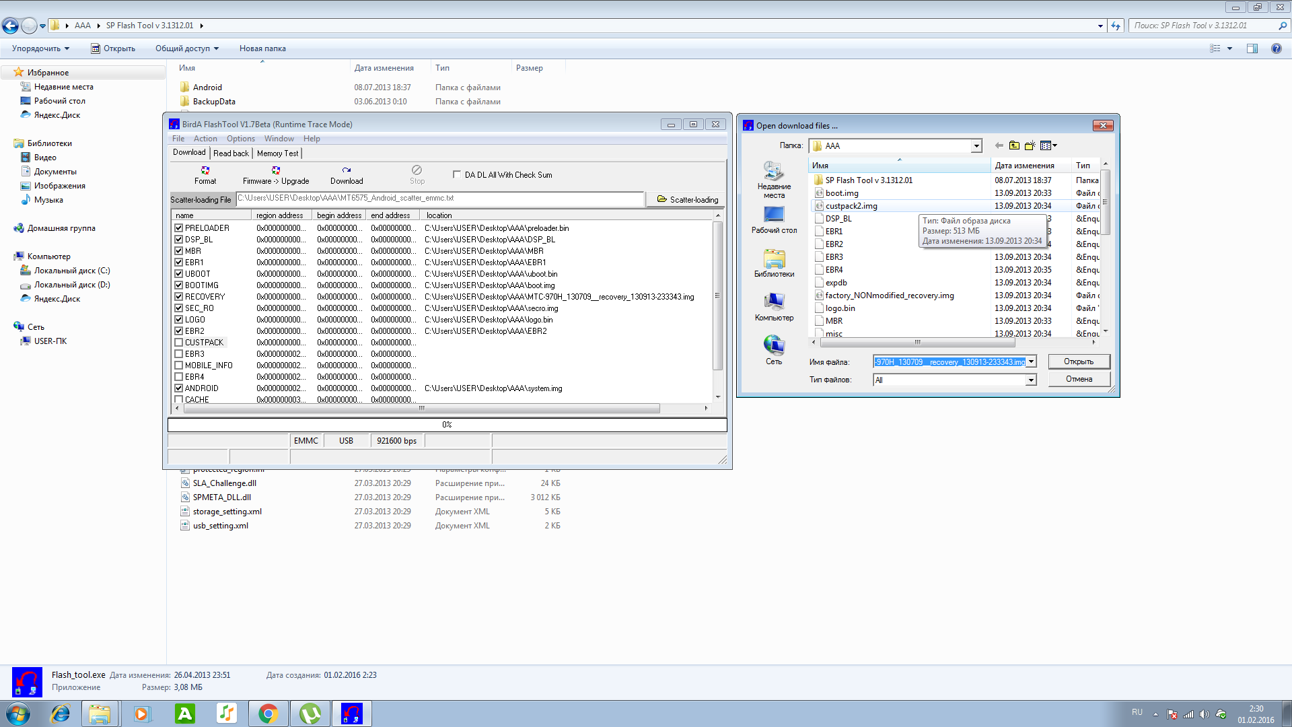1292x727 pixels.
Task: Click the Scatter-loading folder button
Action: [687, 199]
